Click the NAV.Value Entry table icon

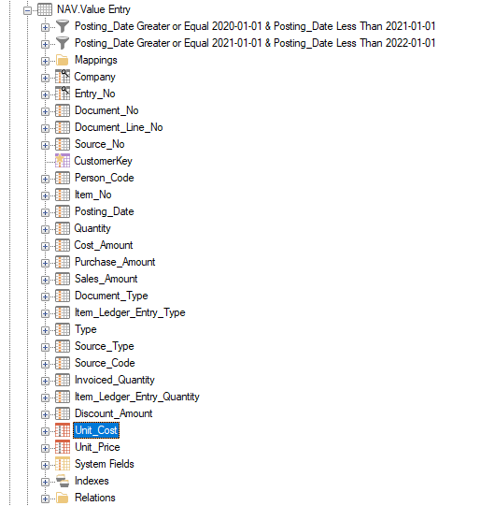pyautogui.click(x=45, y=9)
